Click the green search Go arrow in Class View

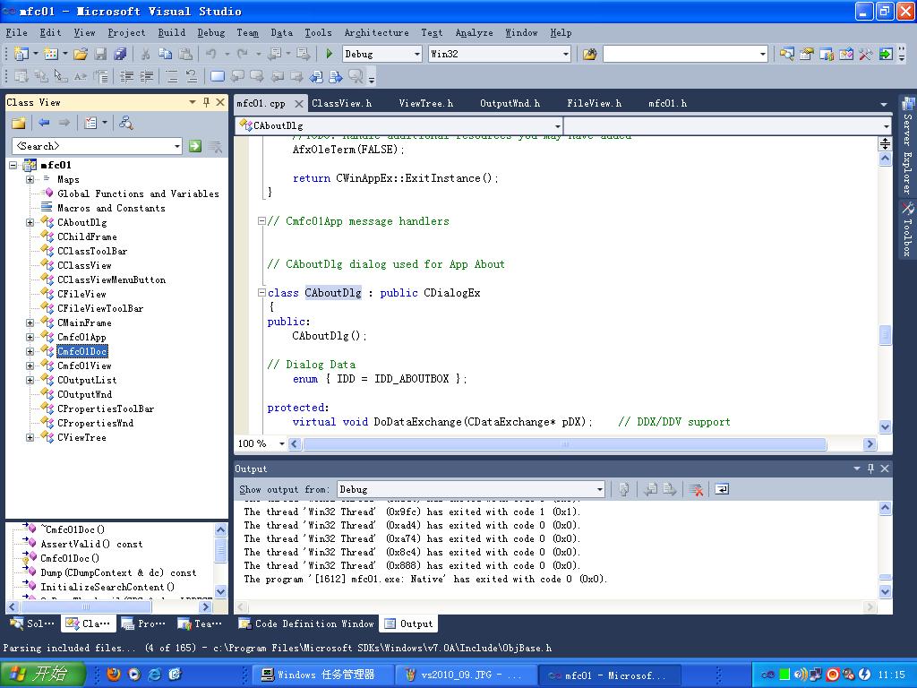(x=194, y=146)
